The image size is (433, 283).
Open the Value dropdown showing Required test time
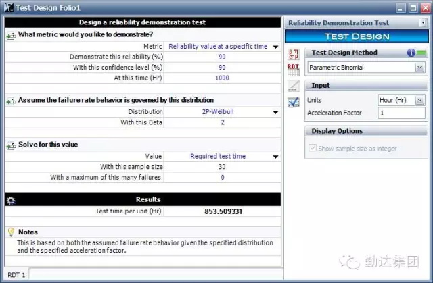coord(275,157)
